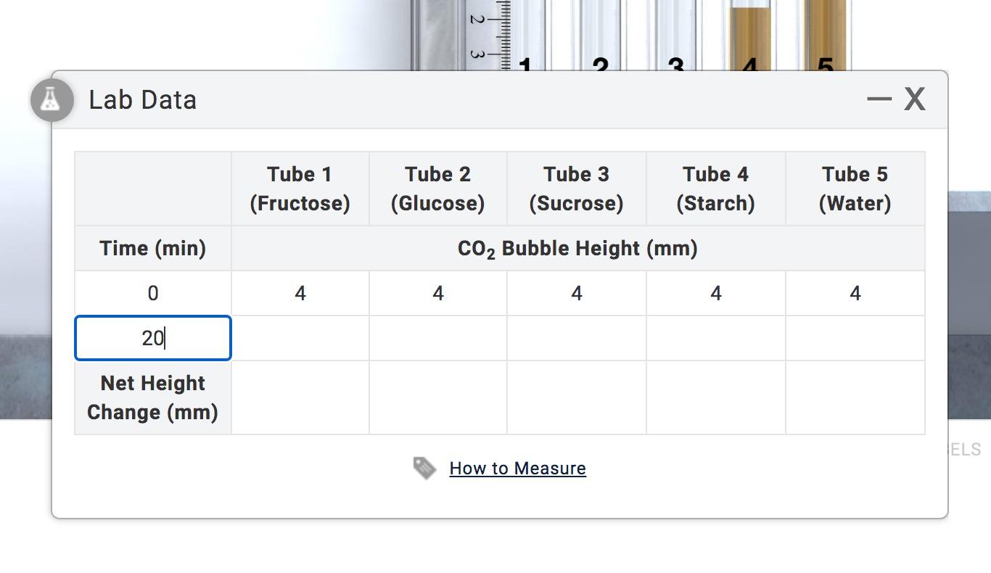991x573 pixels.
Task: Click test tube 4 behind the panel
Action: [750, 36]
